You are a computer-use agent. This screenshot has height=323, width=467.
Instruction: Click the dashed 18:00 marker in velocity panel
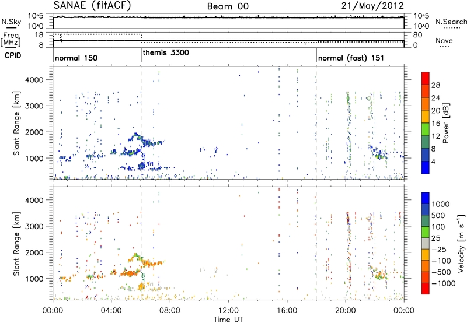(x=316, y=243)
